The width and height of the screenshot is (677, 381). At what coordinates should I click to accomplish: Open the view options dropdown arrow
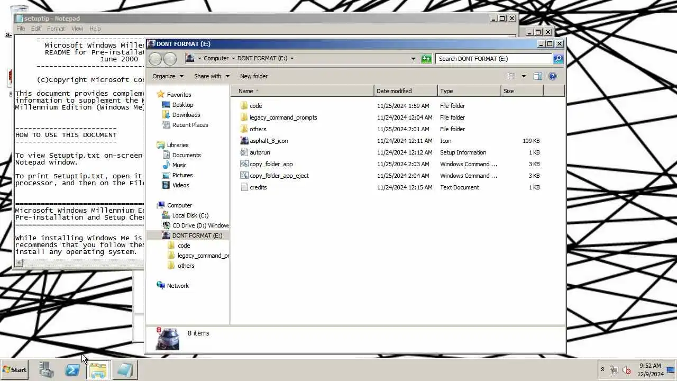point(524,76)
